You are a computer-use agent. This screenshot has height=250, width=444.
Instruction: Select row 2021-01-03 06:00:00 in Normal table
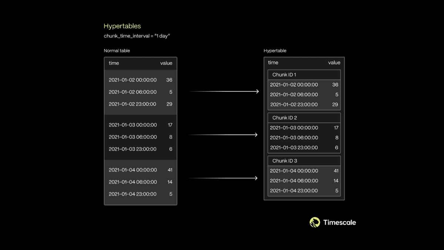(x=132, y=137)
